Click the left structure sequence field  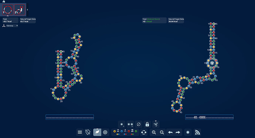pyautogui.click(x=69, y=117)
